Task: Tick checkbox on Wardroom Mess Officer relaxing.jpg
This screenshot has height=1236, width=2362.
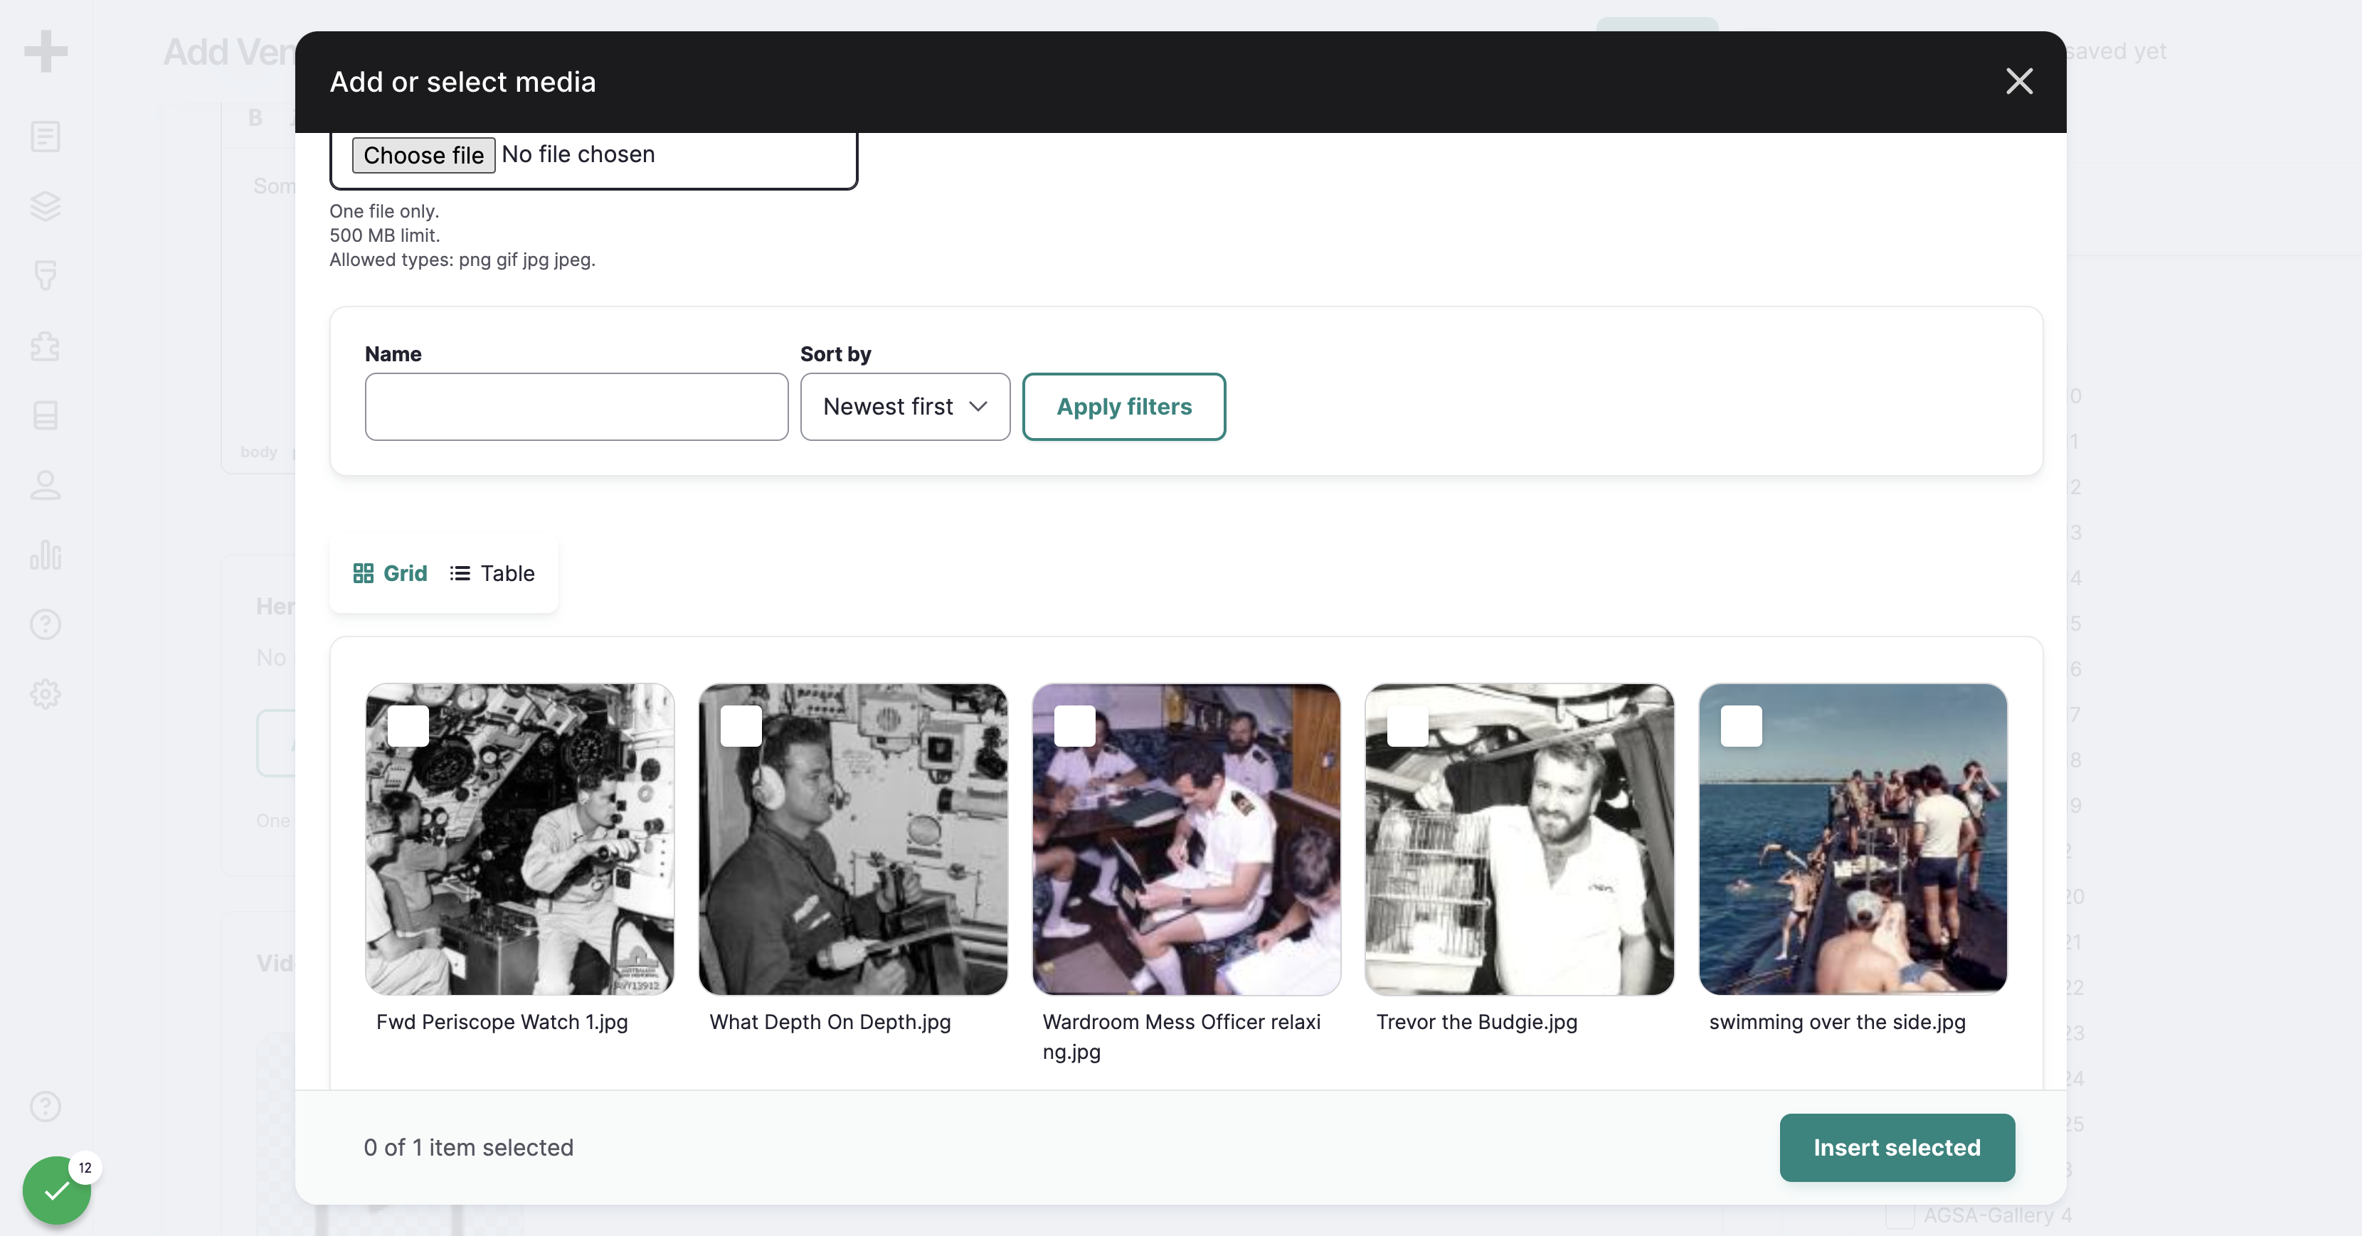Action: (x=1074, y=725)
